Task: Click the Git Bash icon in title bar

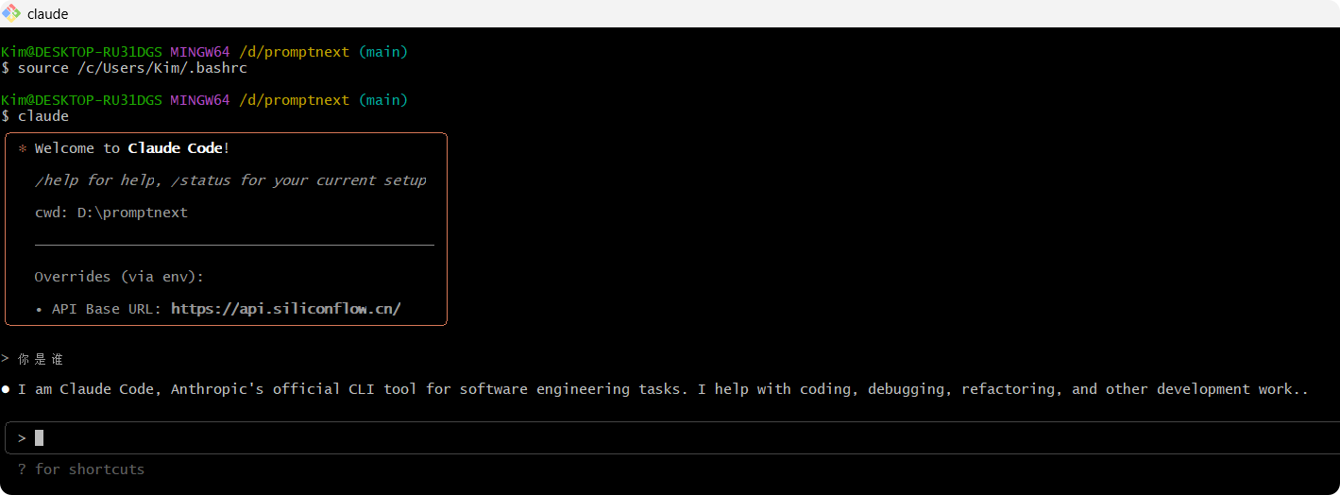Action: [11, 13]
